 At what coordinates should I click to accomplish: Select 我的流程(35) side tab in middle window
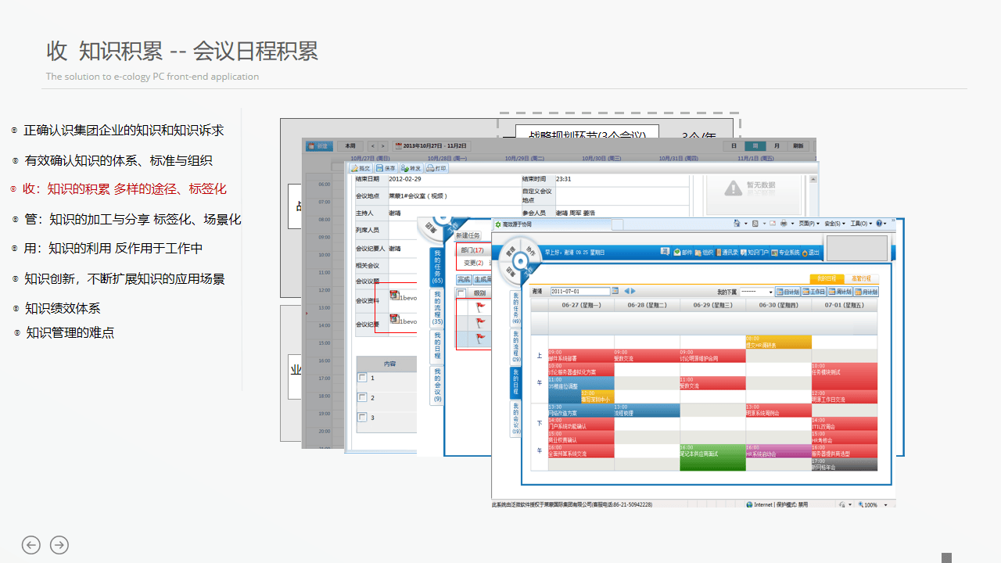(x=437, y=307)
